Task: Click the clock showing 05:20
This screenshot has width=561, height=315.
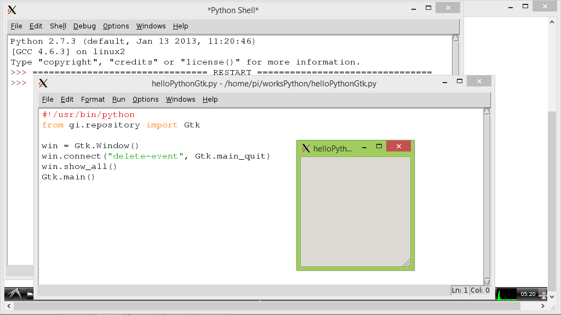Action: 527,294
